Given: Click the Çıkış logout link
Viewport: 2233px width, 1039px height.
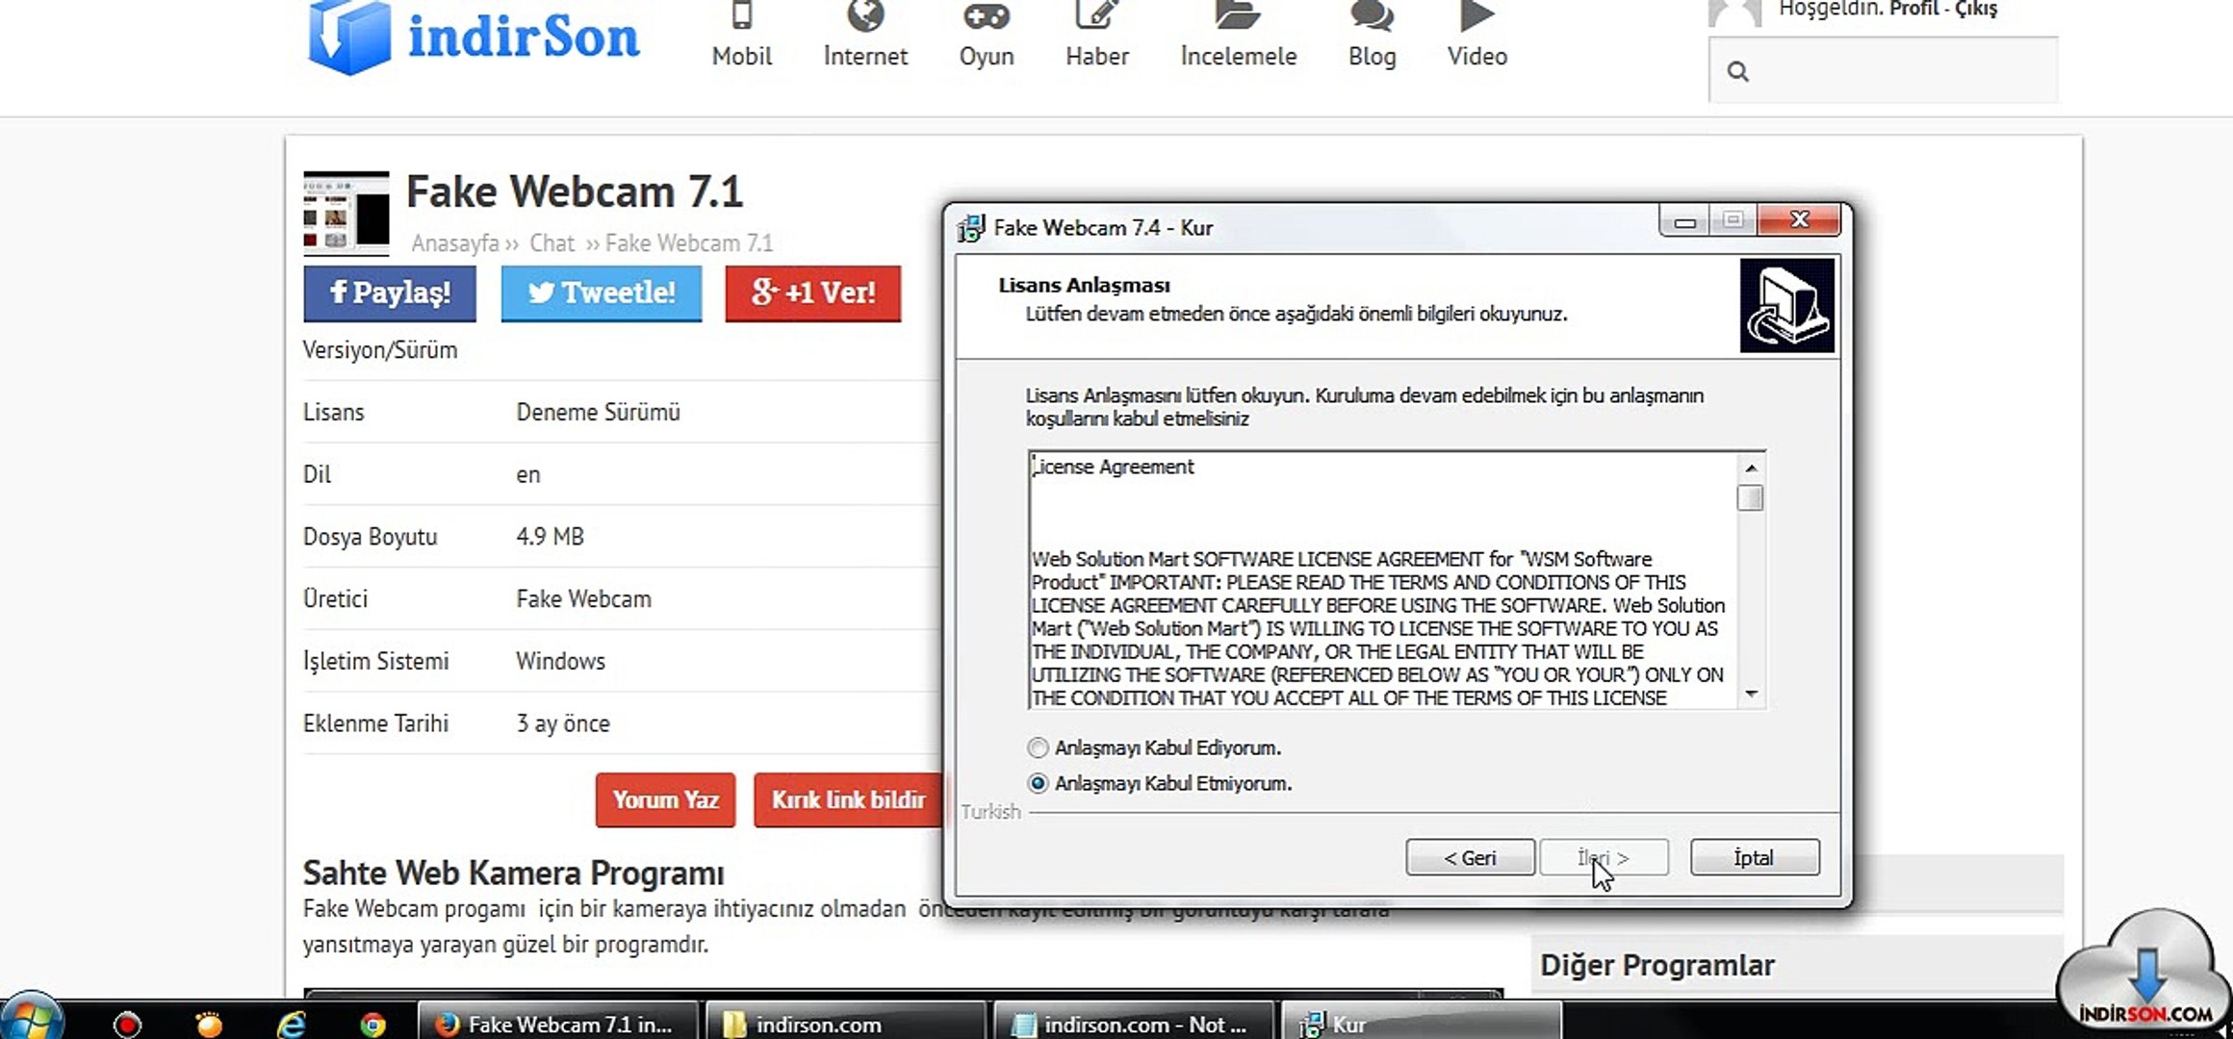Looking at the screenshot, I should [x=1976, y=9].
